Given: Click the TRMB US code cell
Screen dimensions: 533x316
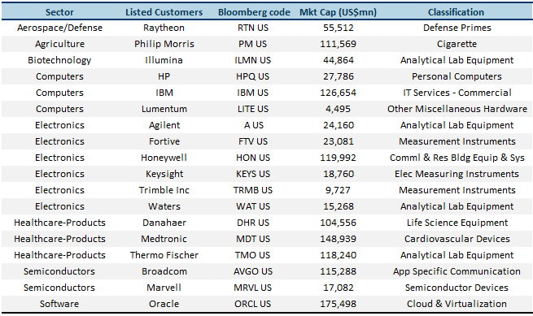Looking at the screenshot, I should 253,190.
